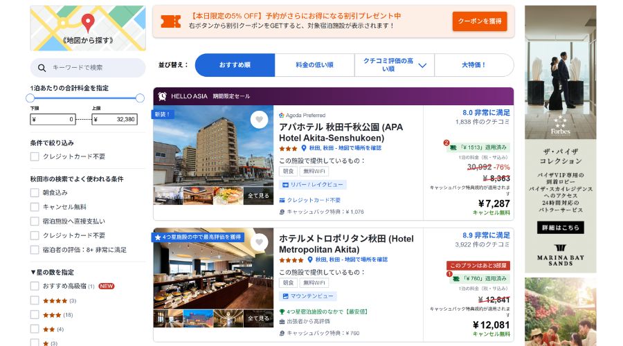Image resolution: width=623 pixels, height=346 pixels.
Task: Click the HELLO ASIA 期間限定セール banner
Action: point(334,96)
